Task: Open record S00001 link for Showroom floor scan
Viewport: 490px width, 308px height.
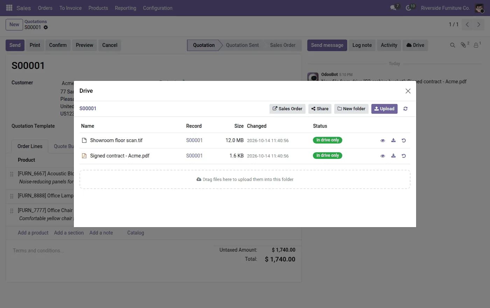Action: (x=194, y=140)
